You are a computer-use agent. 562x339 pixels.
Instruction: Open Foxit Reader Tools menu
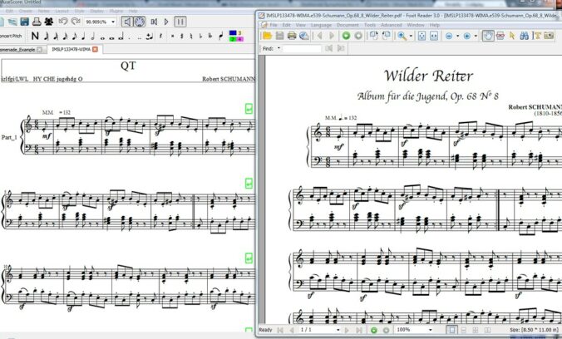(369, 25)
